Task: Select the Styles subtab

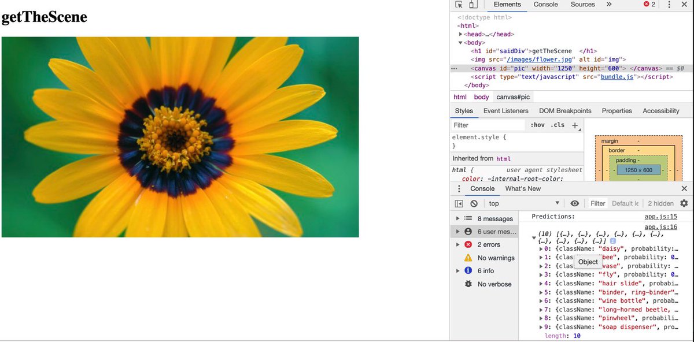Action: [464, 111]
